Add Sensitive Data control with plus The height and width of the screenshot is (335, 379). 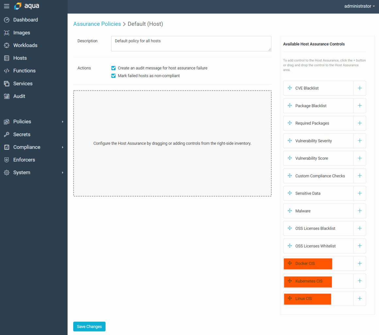360,193
